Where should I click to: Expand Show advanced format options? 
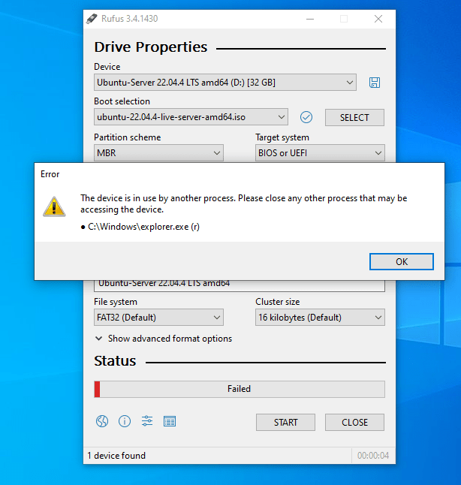pos(163,339)
